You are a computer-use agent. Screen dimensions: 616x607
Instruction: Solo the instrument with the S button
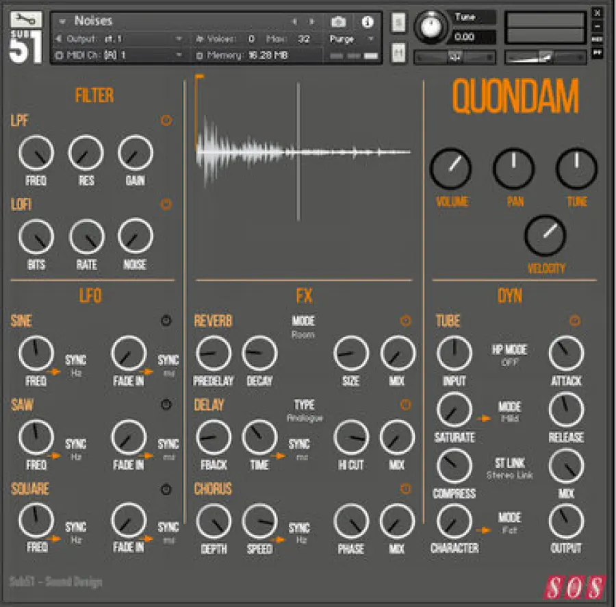tap(398, 23)
